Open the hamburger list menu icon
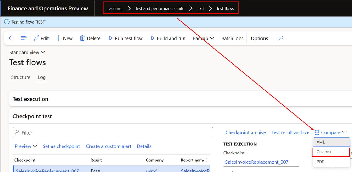The image size is (352, 172). (24, 38)
